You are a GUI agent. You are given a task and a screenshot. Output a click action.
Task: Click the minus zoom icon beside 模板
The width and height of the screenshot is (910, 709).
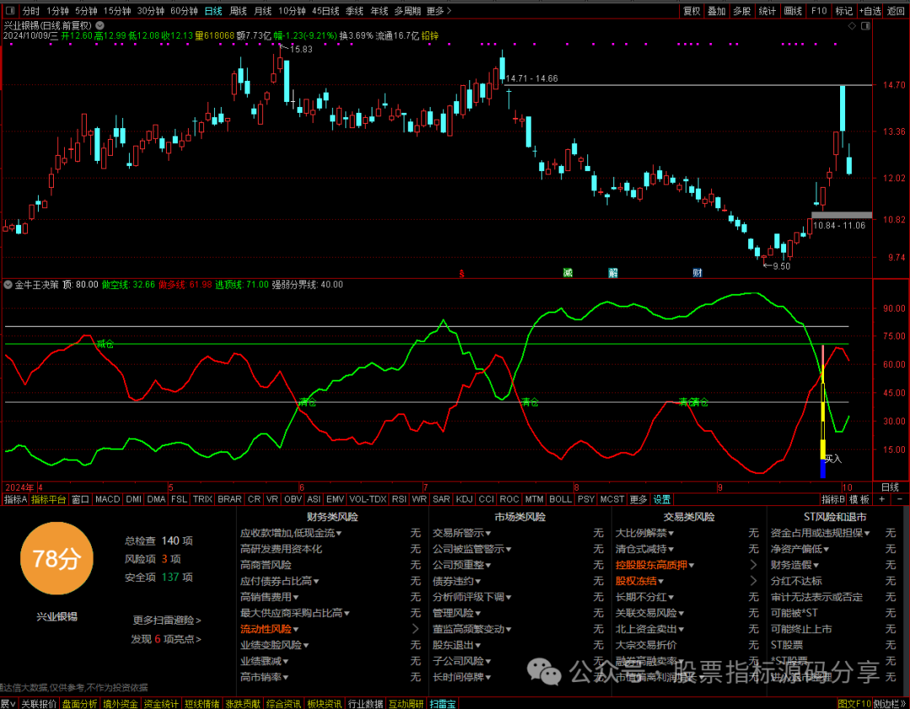click(x=900, y=499)
